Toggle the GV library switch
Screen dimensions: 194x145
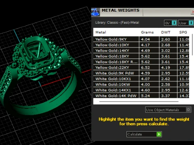(x=171, y=23)
